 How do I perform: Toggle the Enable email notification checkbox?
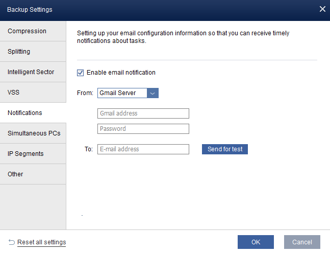(80, 73)
